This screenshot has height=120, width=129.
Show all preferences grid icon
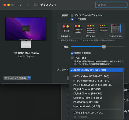35,5
